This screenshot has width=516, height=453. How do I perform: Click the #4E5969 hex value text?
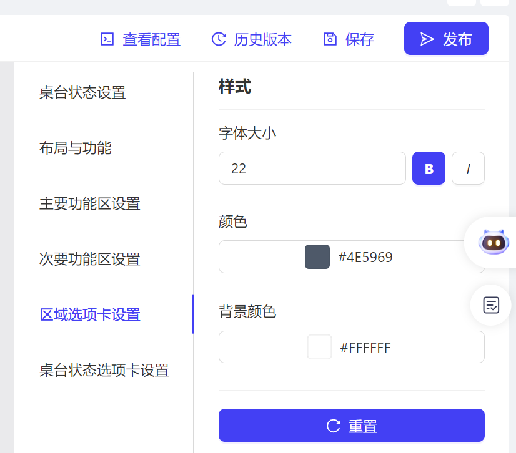point(365,257)
